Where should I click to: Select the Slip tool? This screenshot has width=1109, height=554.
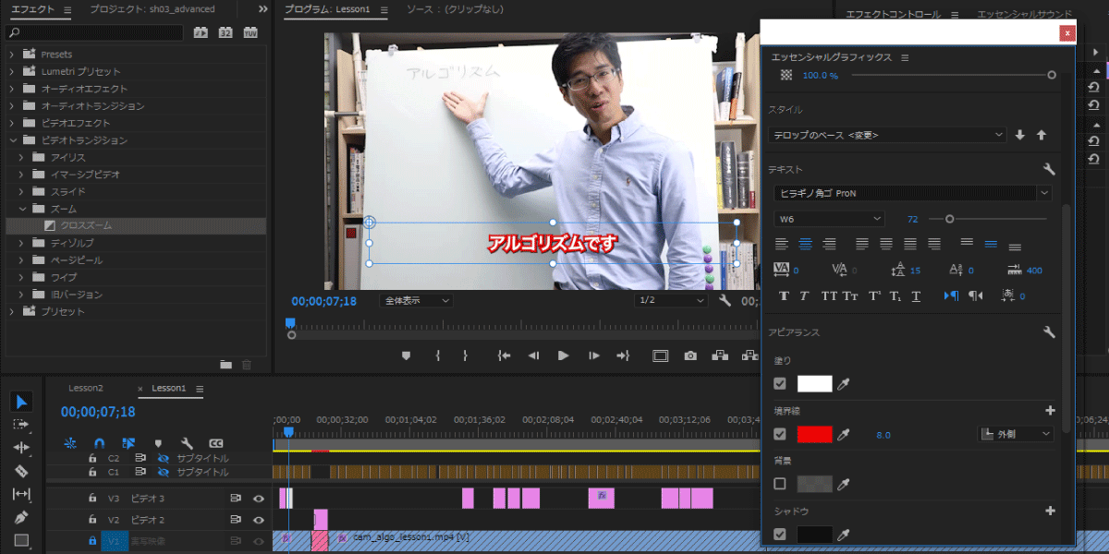[x=22, y=494]
